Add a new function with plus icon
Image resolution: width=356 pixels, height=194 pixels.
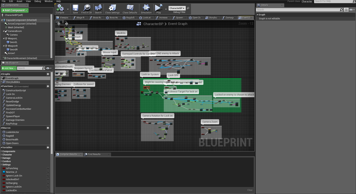coord(48,86)
